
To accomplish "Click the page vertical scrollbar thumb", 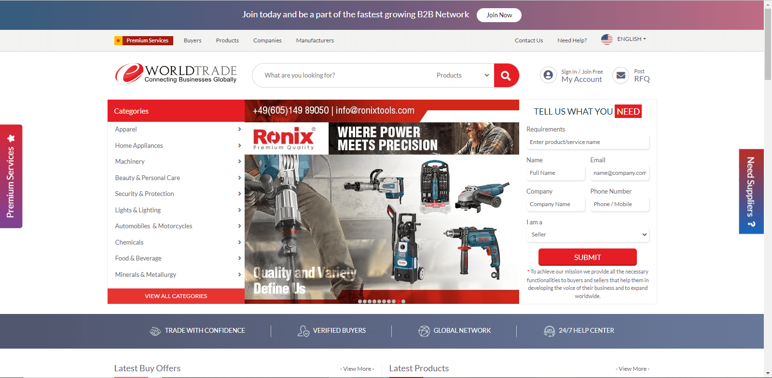I will click(x=768, y=43).
